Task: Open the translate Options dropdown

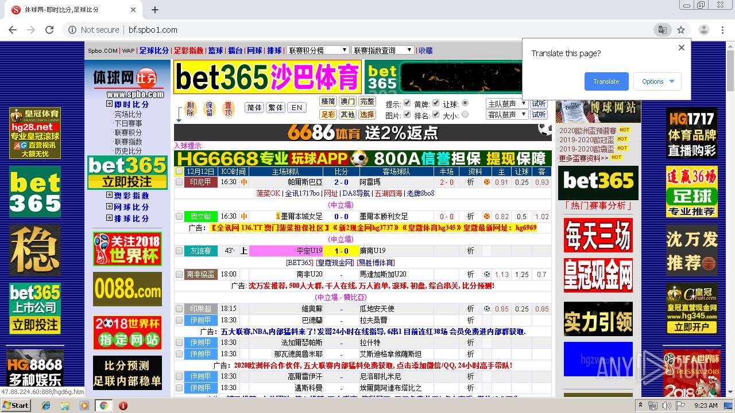Action: click(x=657, y=81)
